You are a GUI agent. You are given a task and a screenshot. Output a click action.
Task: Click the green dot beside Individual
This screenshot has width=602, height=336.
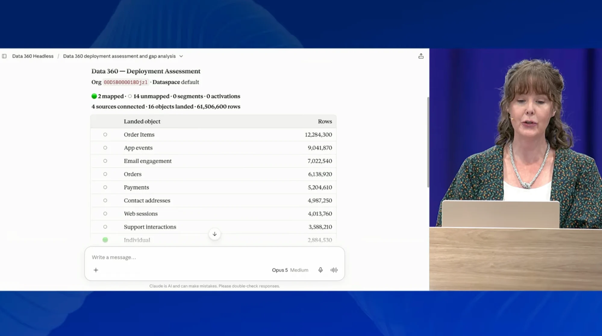[x=105, y=240]
